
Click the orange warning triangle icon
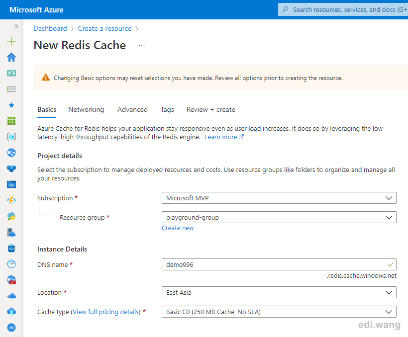[46, 78]
